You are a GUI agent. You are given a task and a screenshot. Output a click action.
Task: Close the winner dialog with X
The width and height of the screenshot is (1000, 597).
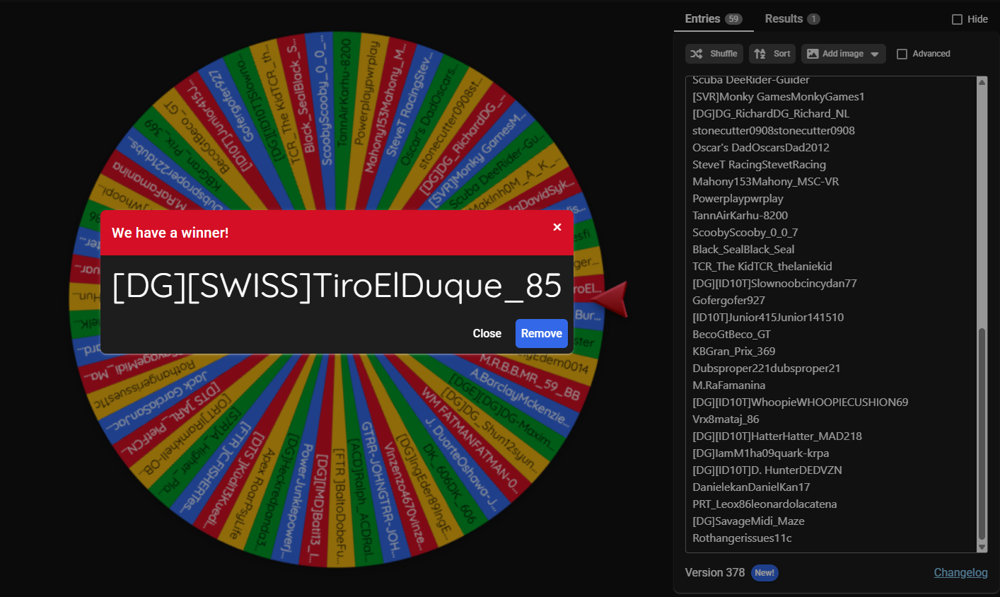pyautogui.click(x=557, y=227)
